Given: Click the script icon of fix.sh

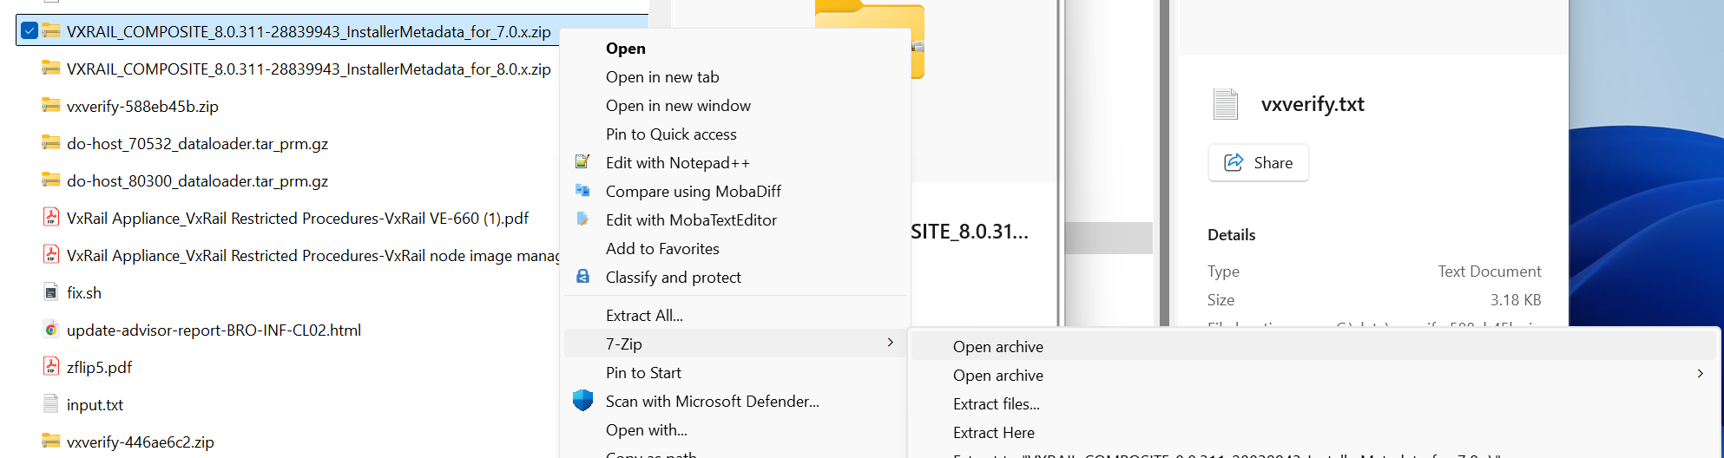Looking at the screenshot, I should click(51, 292).
